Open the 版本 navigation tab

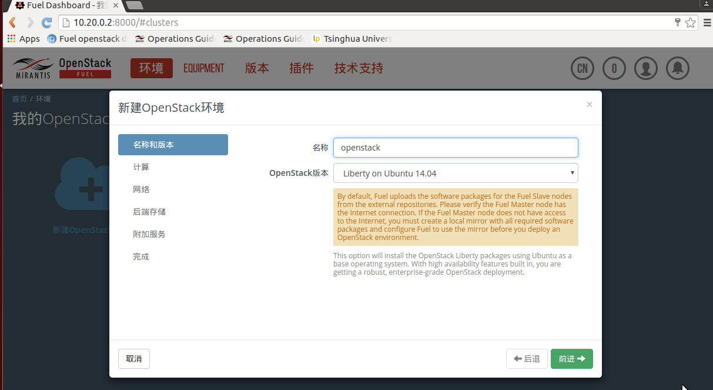pyautogui.click(x=257, y=68)
